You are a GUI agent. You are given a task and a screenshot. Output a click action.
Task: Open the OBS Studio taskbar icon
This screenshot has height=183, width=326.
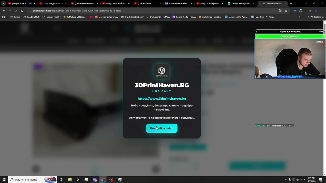111,180
